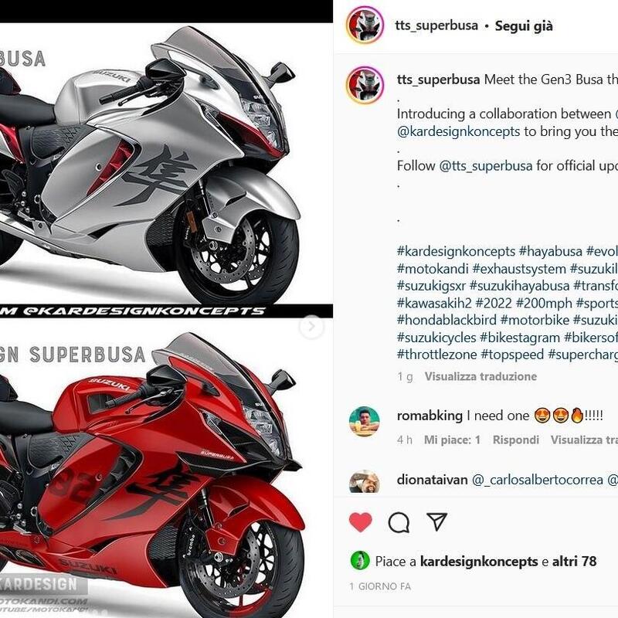
Task: Unlike the post with the red heart
Action: point(360,522)
